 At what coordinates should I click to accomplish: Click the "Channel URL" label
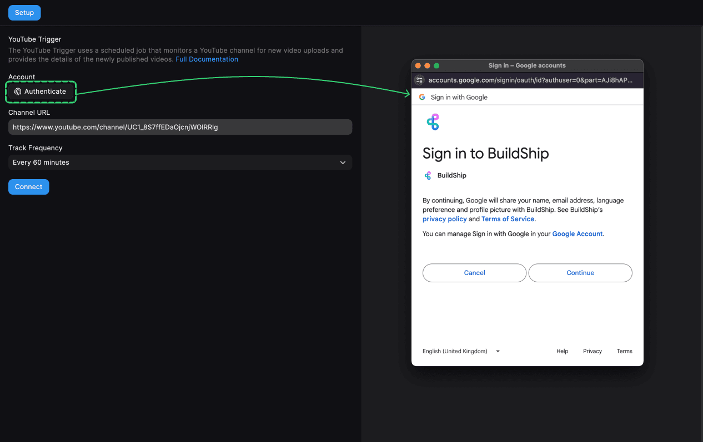(x=29, y=113)
